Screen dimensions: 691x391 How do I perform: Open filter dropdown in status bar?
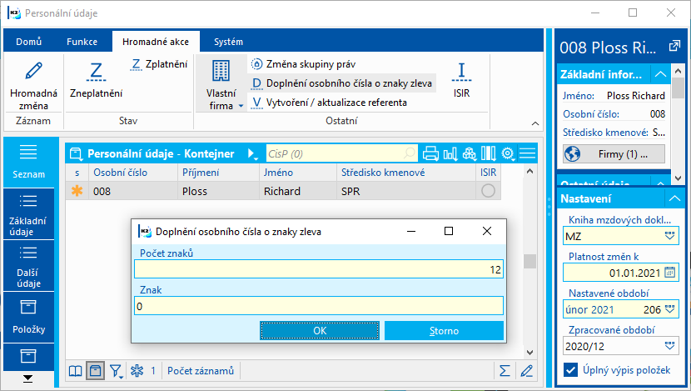117,371
